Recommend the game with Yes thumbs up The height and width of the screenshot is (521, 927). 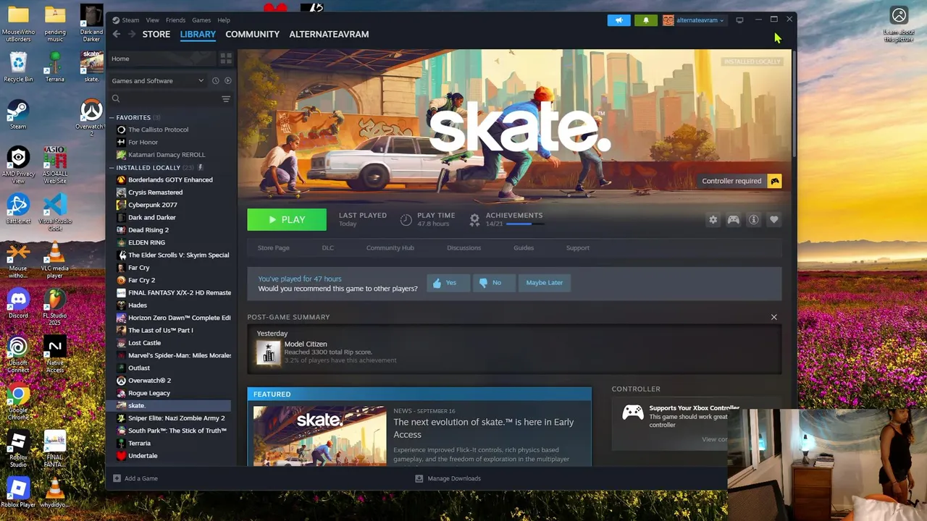click(x=448, y=283)
